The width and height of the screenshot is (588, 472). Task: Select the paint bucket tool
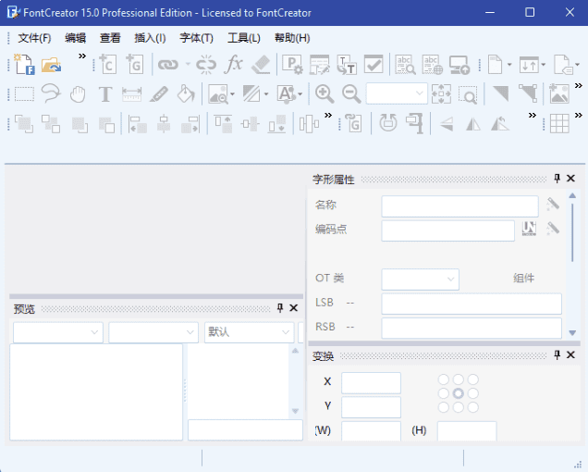point(186,93)
